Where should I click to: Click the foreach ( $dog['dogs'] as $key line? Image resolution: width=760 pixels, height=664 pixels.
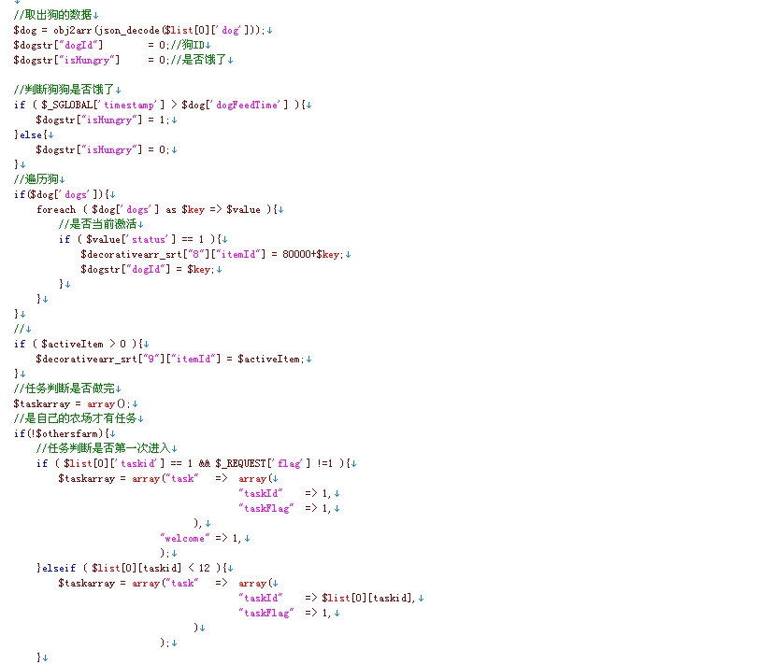[x=160, y=209]
